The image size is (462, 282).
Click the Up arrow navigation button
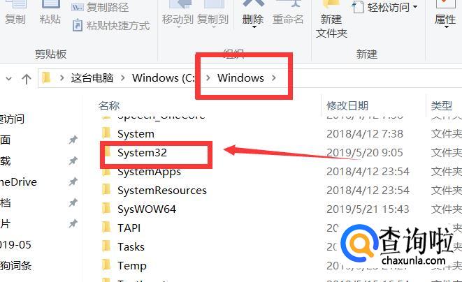pos(27,79)
